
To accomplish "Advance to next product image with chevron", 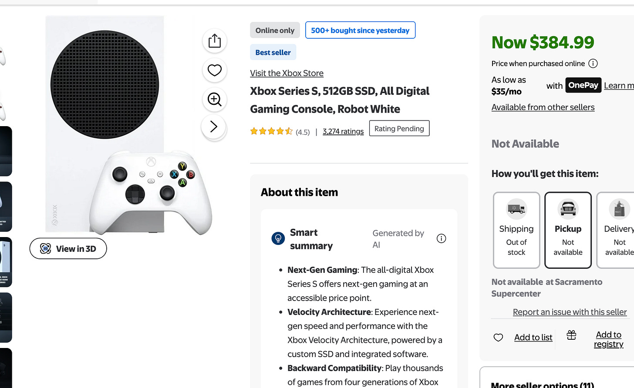I will pyautogui.click(x=214, y=127).
